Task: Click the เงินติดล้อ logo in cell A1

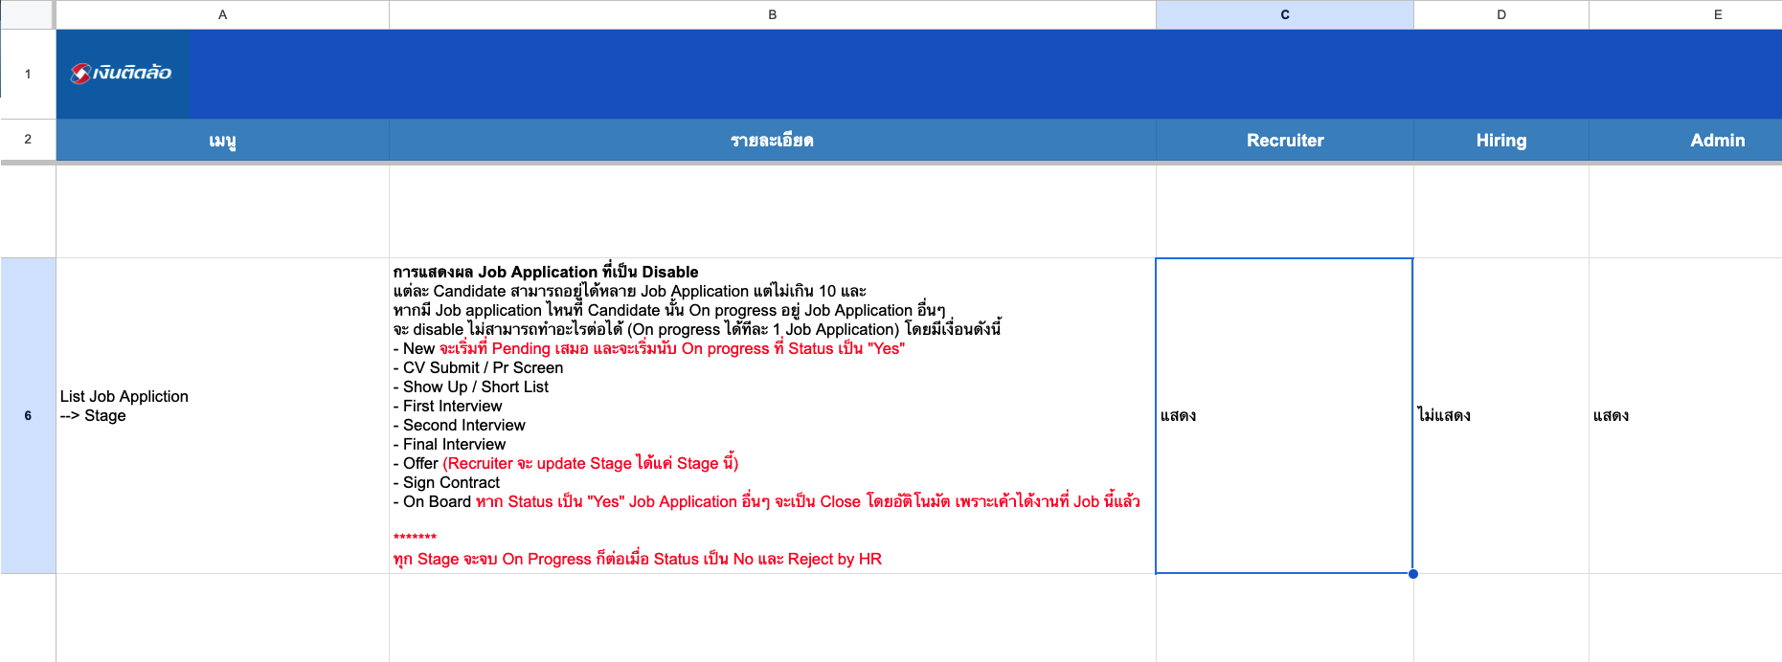Action: pyautogui.click(x=122, y=73)
